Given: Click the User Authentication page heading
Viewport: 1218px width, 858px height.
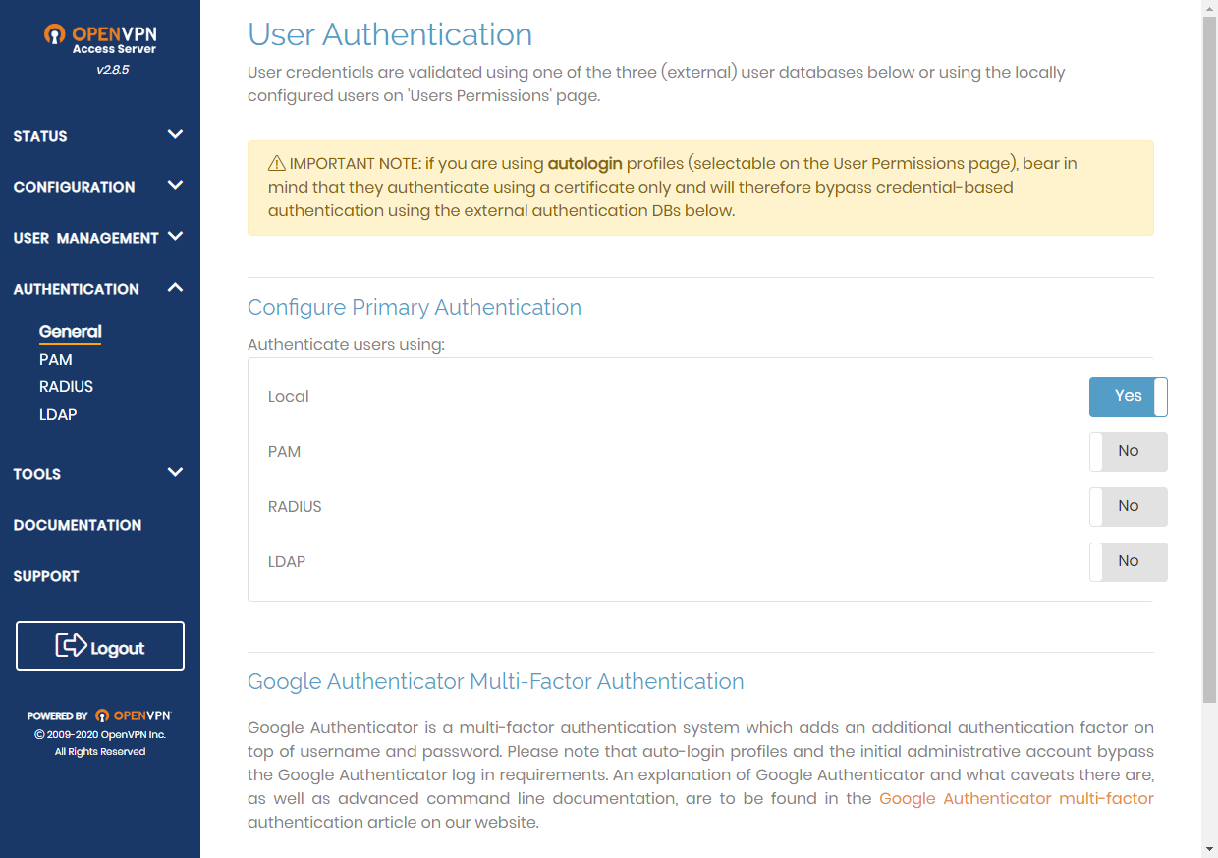Looking at the screenshot, I should 390,34.
